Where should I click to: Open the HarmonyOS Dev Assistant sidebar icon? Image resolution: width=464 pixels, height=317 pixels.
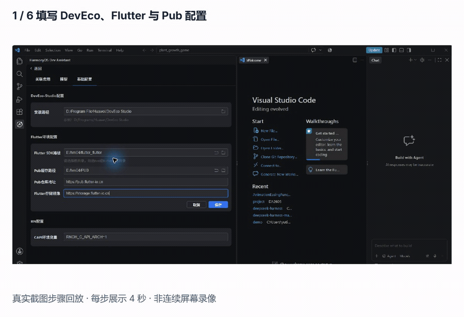click(20, 124)
